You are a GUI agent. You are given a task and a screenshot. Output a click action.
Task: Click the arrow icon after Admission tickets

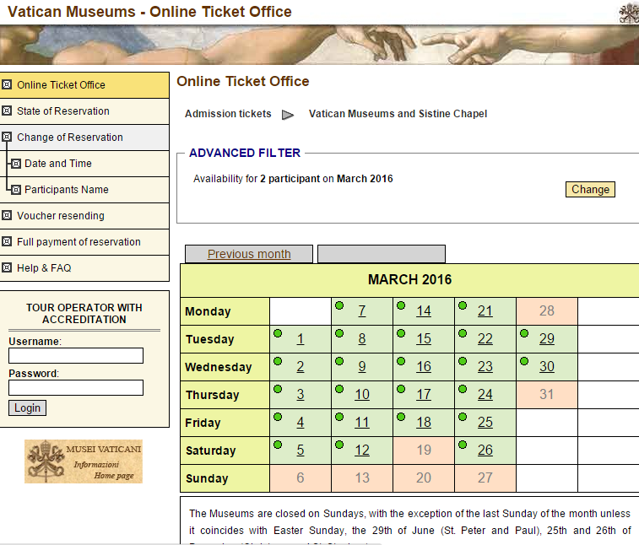click(288, 115)
